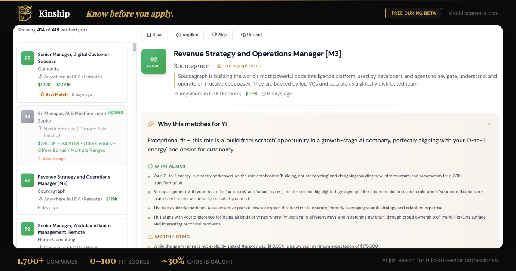The width and height of the screenshot is (516, 271).
Task: Click the large 92 Excellent score badge
Action: (154, 61)
